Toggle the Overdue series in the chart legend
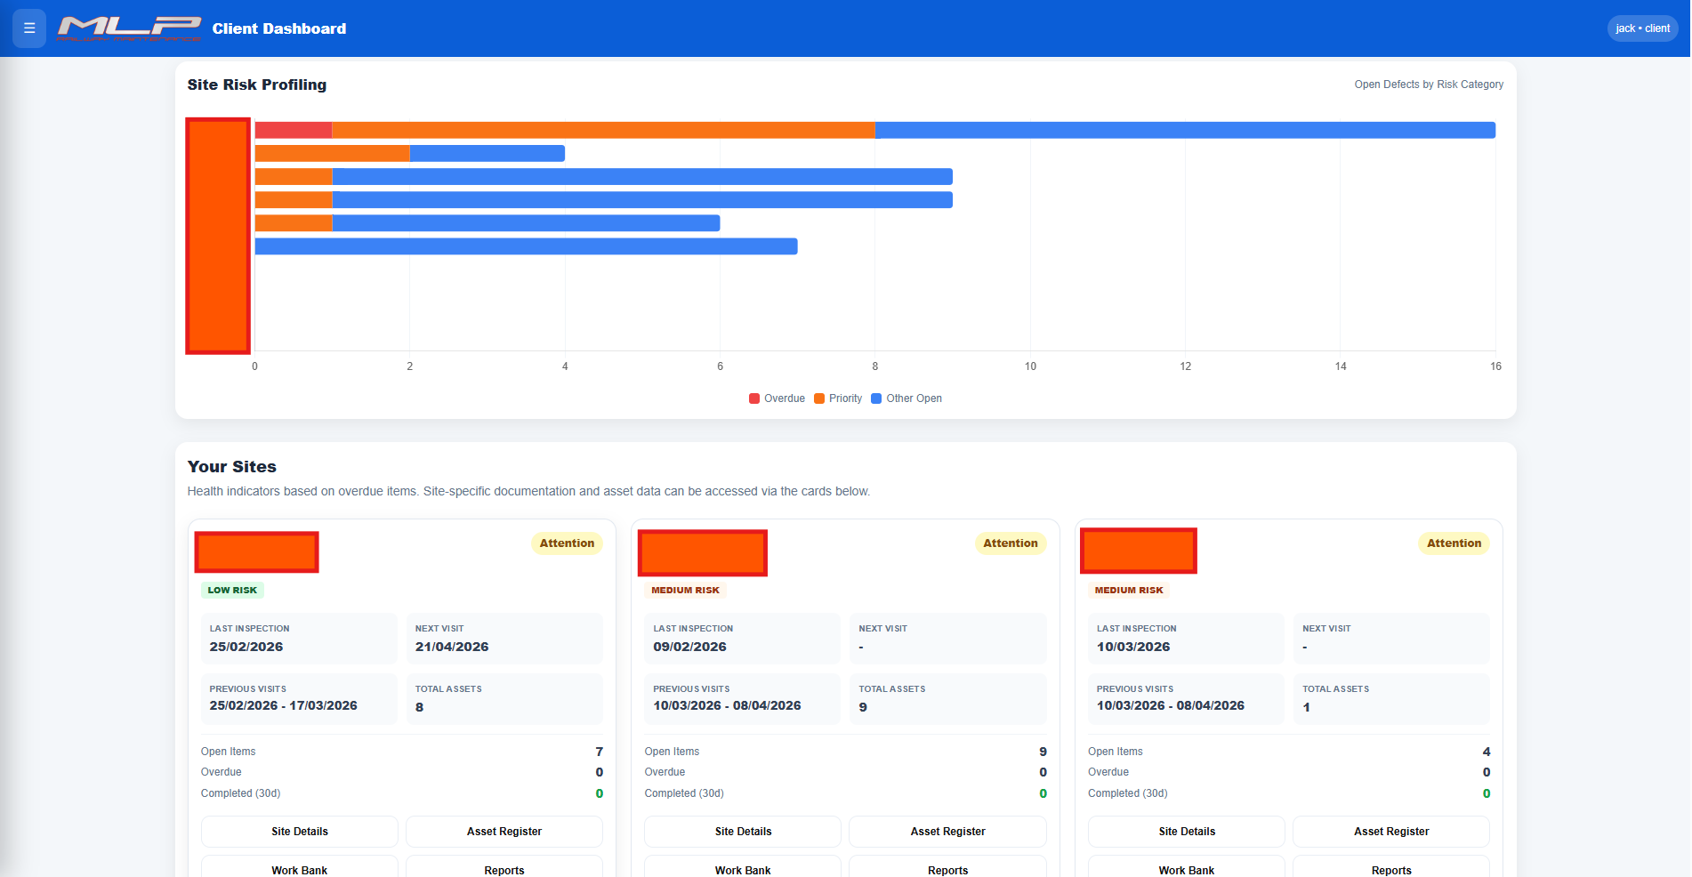The image size is (1692, 877). click(776, 398)
